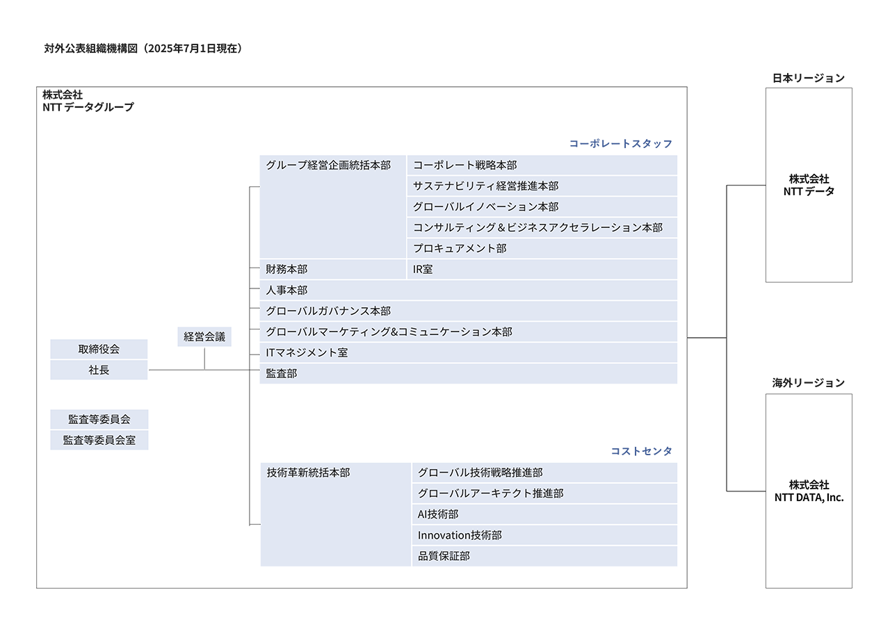The image size is (890, 629).
Task: Click the 社長 box
Action: (98, 370)
